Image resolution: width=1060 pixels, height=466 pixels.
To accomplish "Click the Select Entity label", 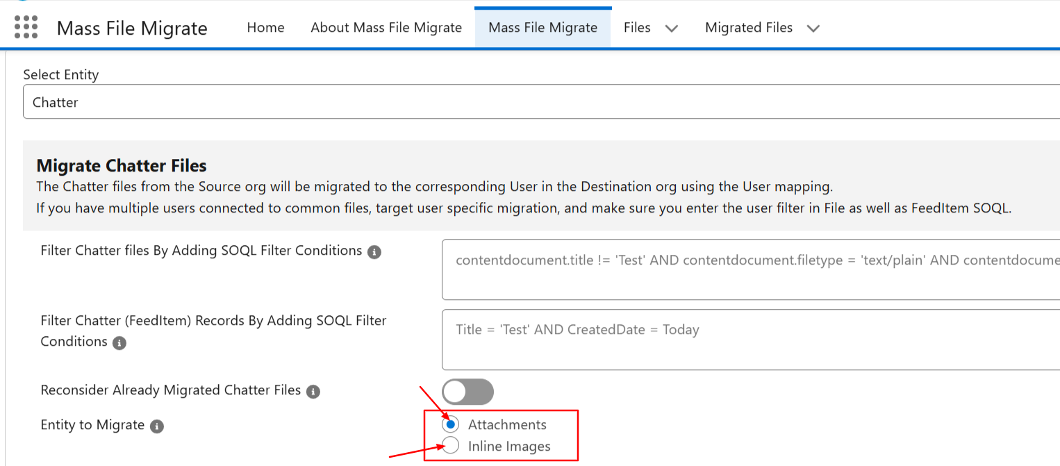I will click(x=61, y=75).
